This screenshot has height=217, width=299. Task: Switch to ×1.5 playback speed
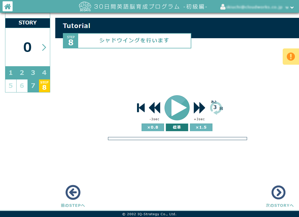click(201, 127)
